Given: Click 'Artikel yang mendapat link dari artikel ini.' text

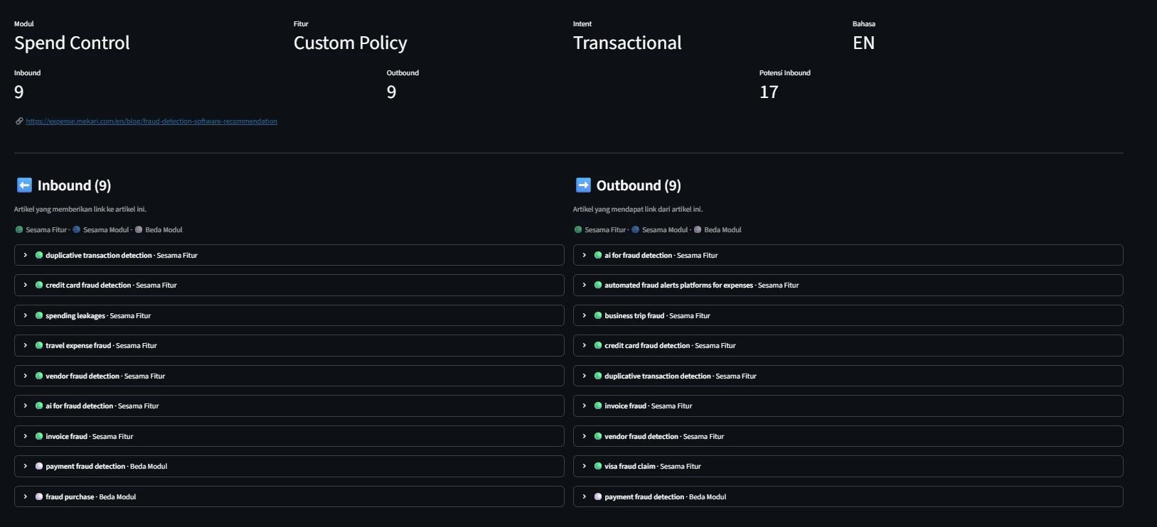Looking at the screenshot, I should [638, 210].
